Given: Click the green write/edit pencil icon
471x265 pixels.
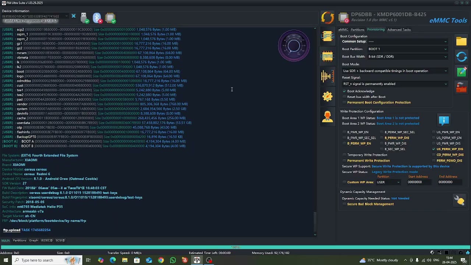Looking at the screenshot, I should click(x=461, y=72).
